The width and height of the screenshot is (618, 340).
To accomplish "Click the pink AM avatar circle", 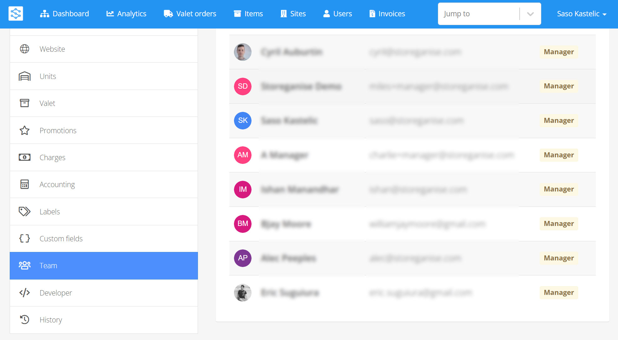I will [x=243, y=155].
